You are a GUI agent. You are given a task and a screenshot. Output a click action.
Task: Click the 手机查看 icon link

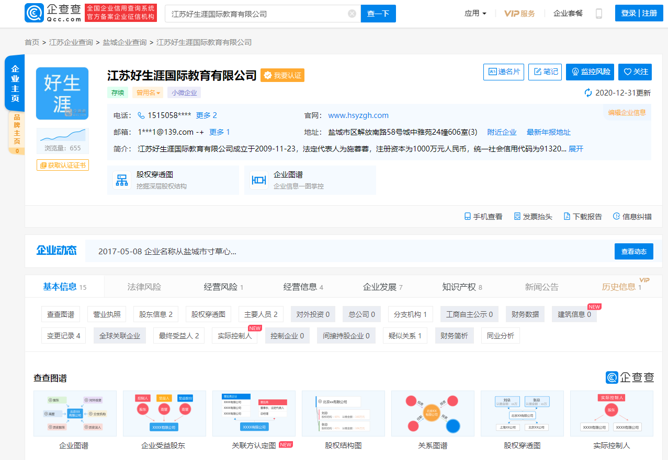(x=483, y=216)
